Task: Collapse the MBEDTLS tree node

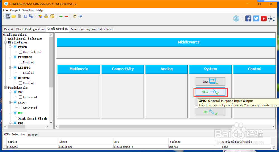Action: tap(10, 78)
